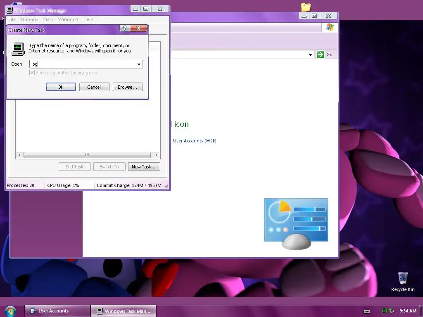The width and height of the screenshot is (423, 317).
Task: Toggle Run in separate memory space checkbox
Action: [x=32, y=73]
